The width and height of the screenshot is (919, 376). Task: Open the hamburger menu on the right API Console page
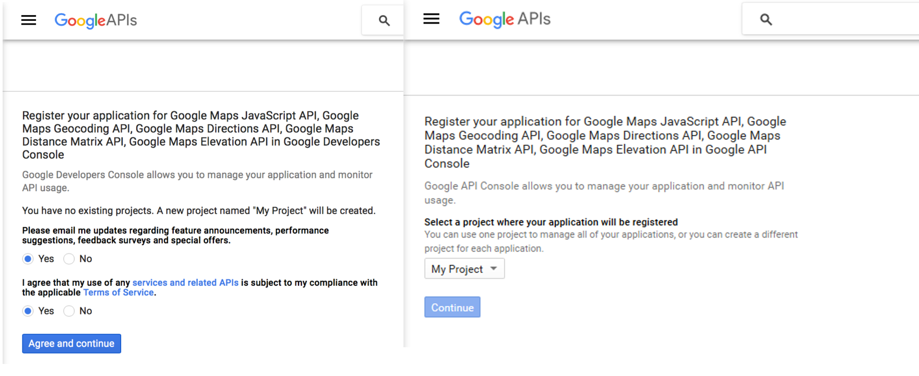431,19
